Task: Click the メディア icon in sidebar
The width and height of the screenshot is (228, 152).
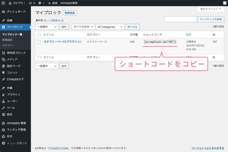Action: click(3, 59)
